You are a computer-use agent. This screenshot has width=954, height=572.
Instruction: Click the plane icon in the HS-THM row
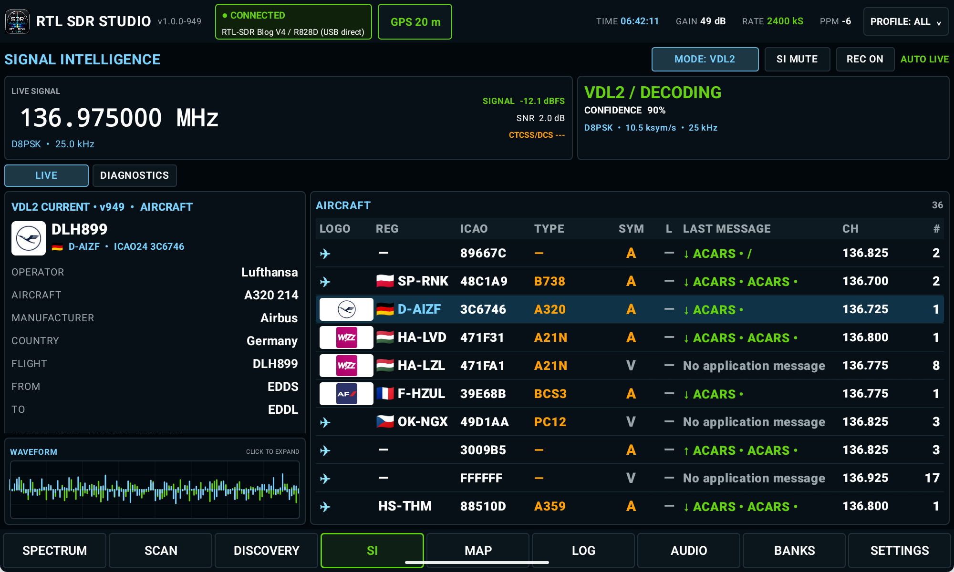click(325, 507)
